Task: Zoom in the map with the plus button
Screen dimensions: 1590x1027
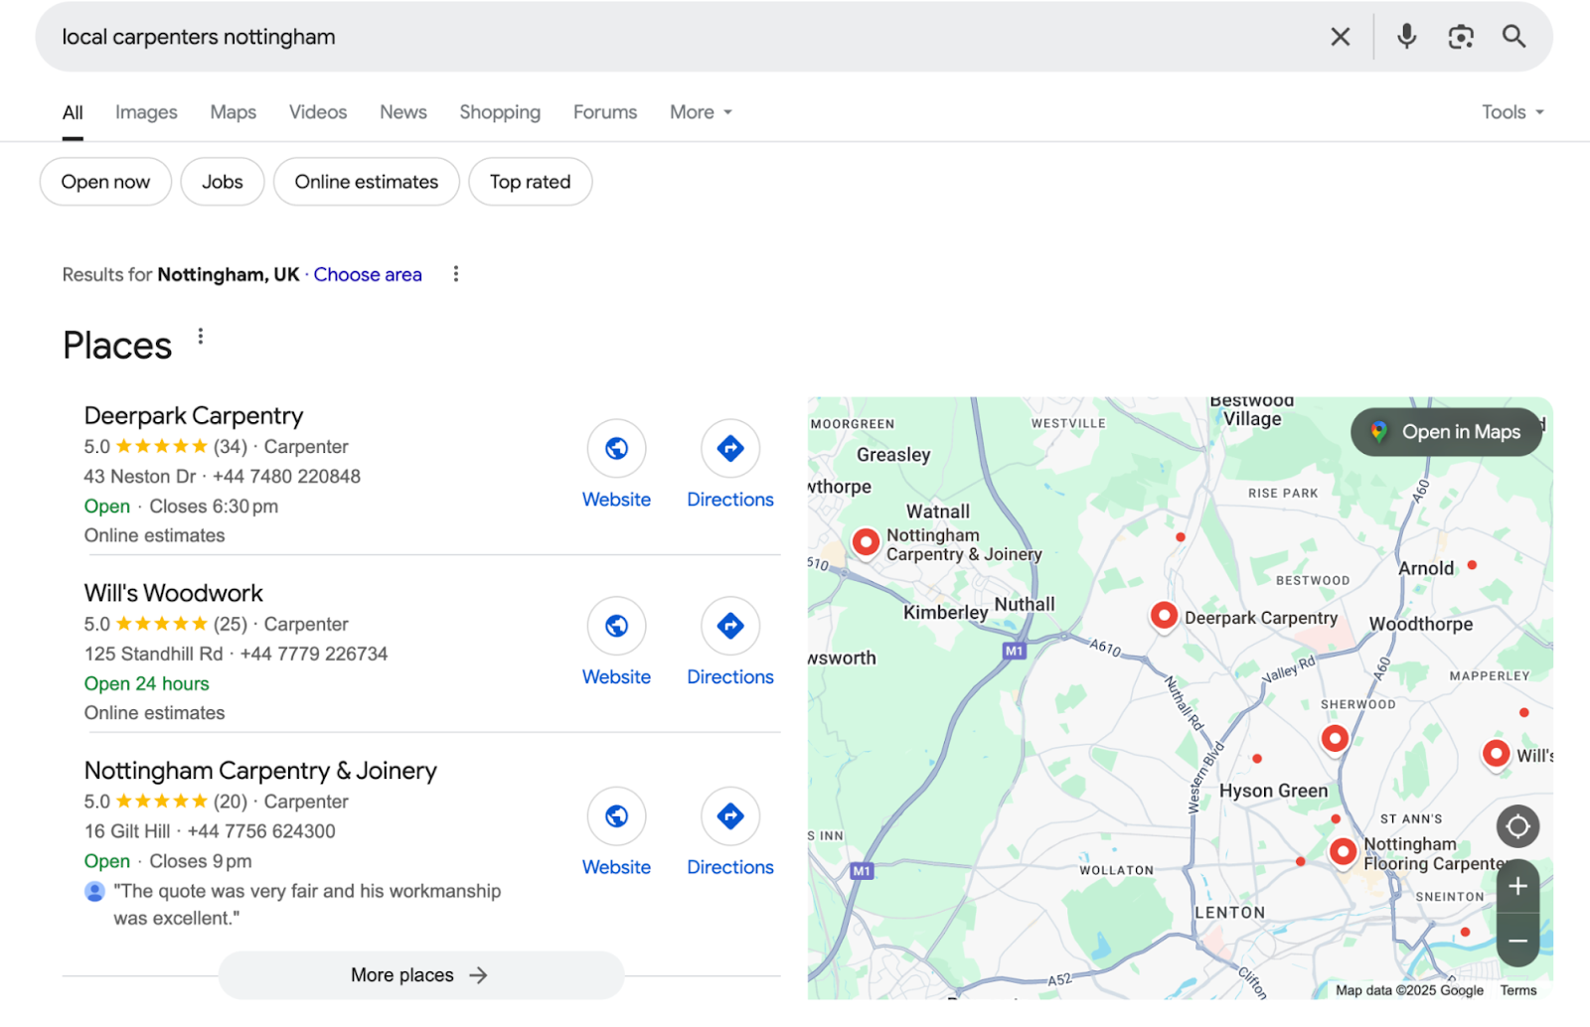Action: (1517, 886)
